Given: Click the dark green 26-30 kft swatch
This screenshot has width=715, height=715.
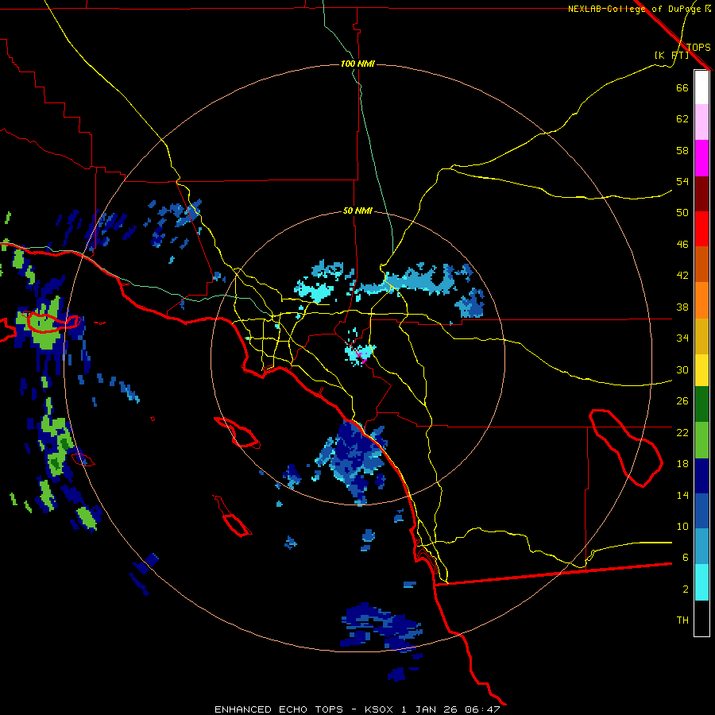Looking at the screenshot, I should click(x=701, y=404).
